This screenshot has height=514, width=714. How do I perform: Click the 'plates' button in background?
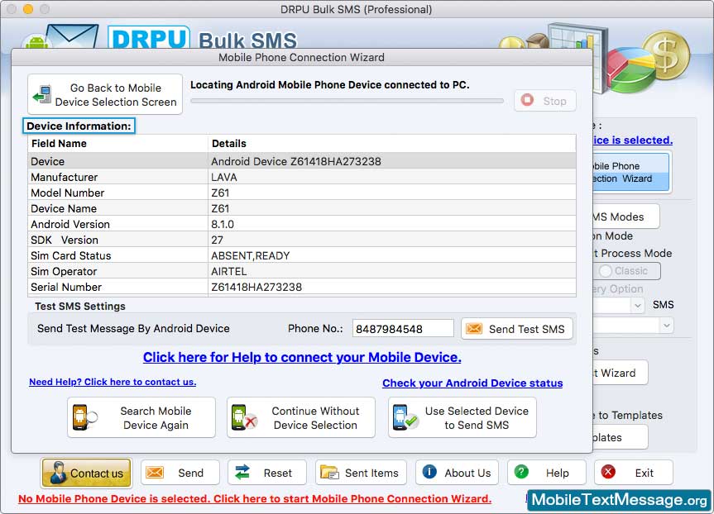point(621,437)
